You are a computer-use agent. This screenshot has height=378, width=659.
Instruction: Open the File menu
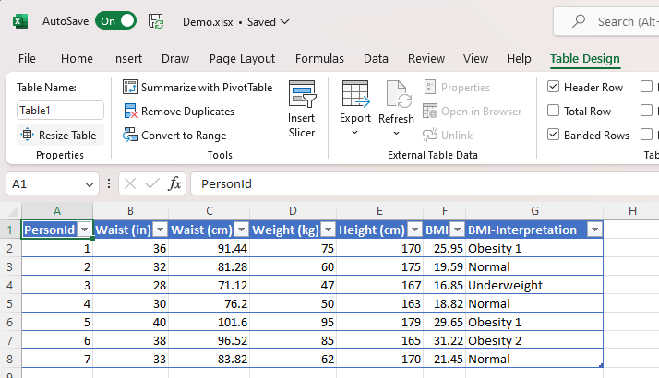click(x=27, y=58)
